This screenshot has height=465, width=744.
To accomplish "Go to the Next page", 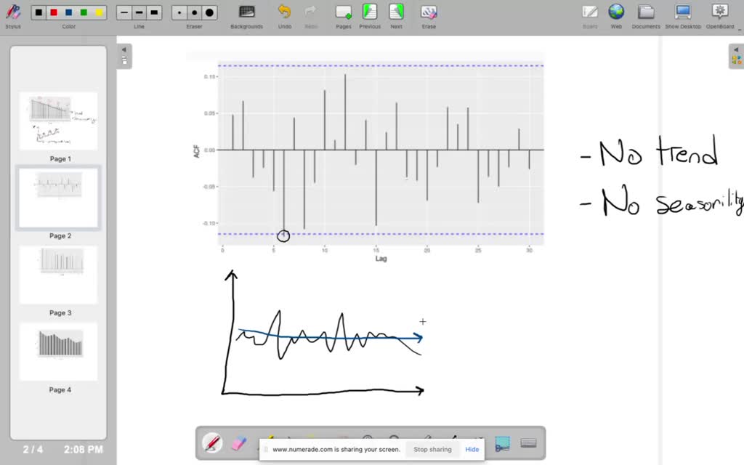I will (396, 12).
